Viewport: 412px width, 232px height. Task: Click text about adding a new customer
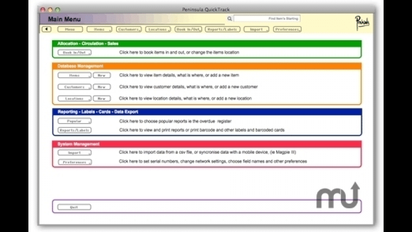188,87
